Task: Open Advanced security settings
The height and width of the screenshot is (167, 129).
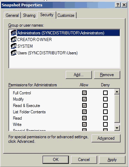Action: point(106,138)
